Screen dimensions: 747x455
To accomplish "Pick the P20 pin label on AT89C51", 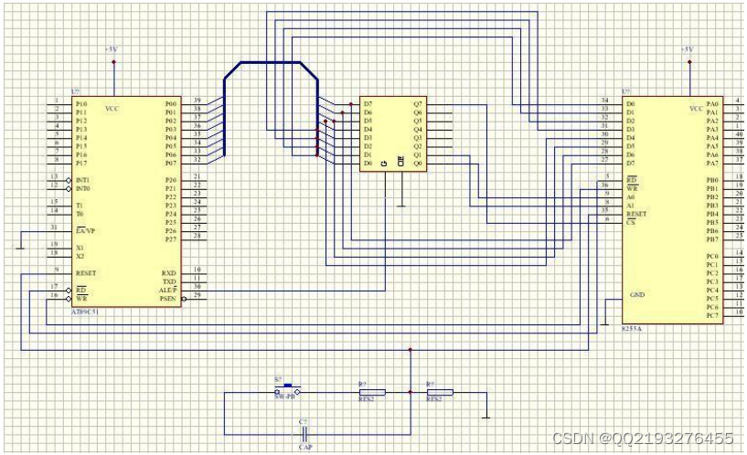I will click(171, 180).
